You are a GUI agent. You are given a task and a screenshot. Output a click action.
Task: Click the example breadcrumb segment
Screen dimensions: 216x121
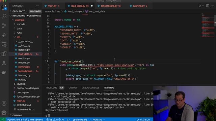[49, 11]
